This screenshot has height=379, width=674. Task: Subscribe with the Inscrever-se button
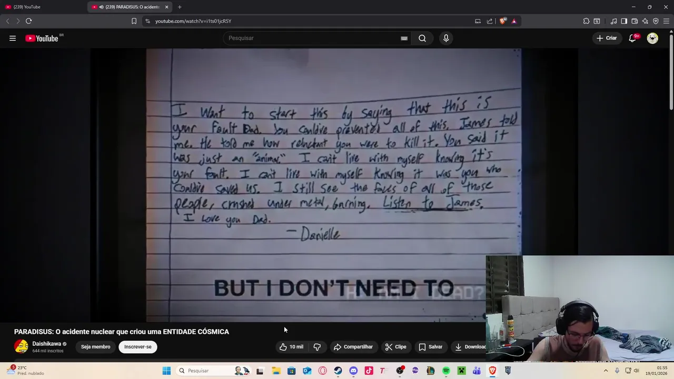(138, 347)
